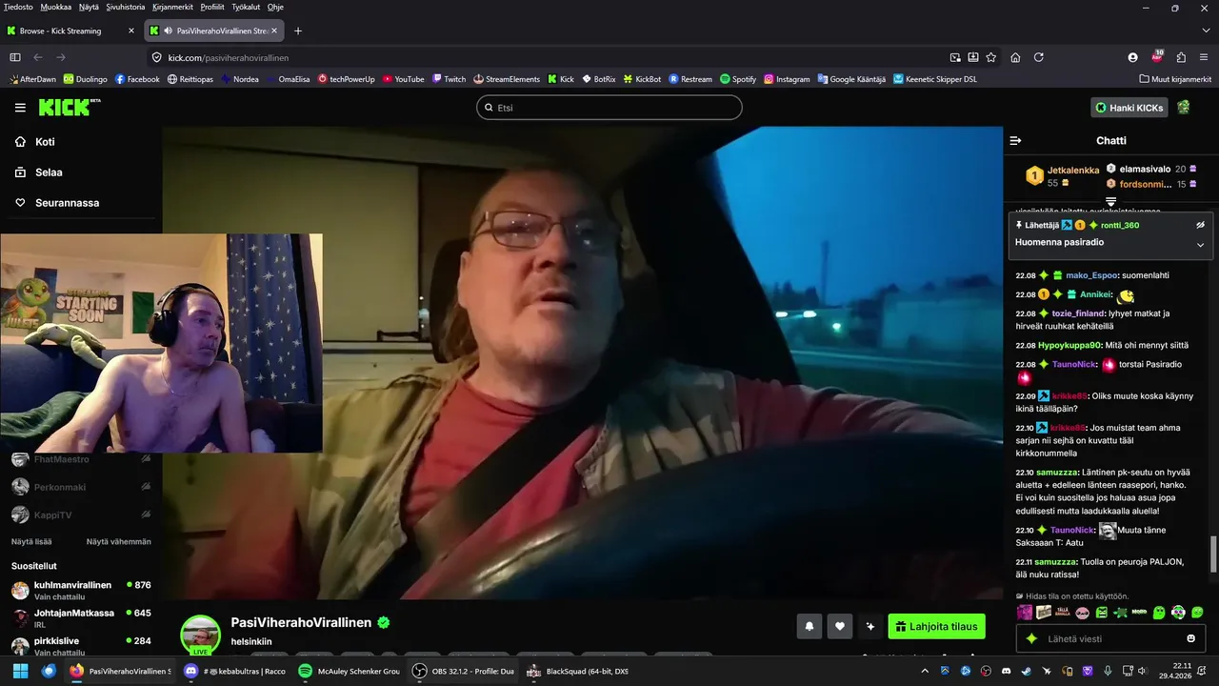Click the chat scrollbar thumb
Screen dimensions: 1219x686
(1212, 555)
